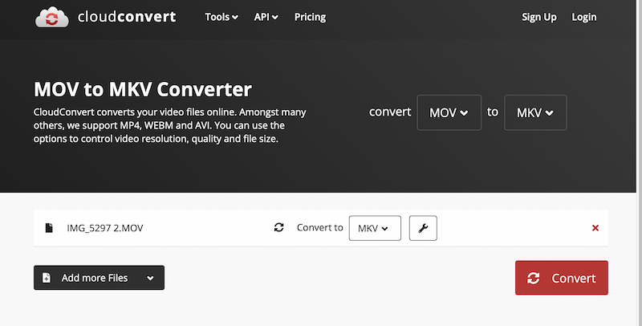
Task: Remove the file with the red X
Action: [x=595, y=228]
